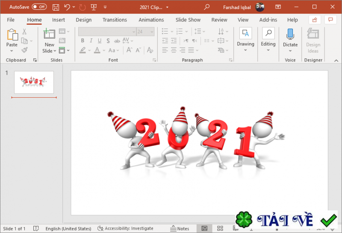The width and height of the screenshot is (342, 233).
Task: Toggle the AutoSave switch
Action: (x=39, y=7)
